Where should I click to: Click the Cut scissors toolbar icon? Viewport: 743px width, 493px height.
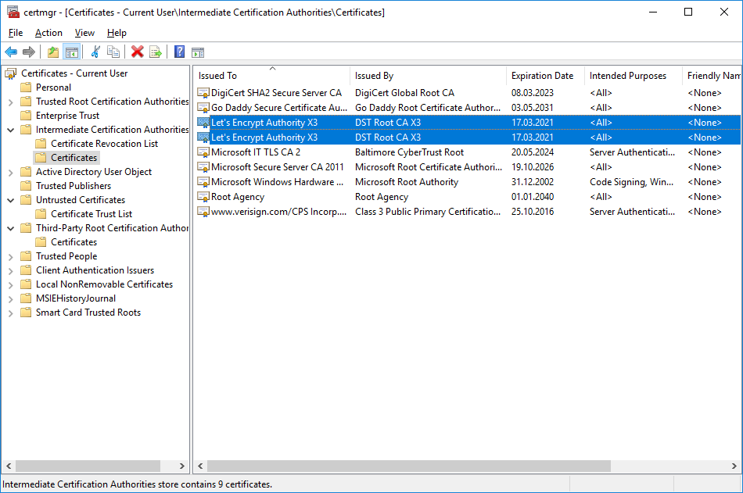point(95,52)
